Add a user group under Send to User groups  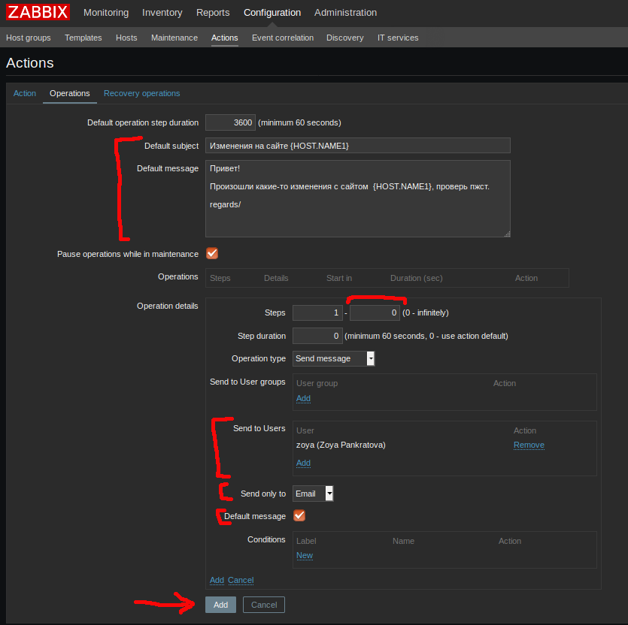click(x=303, y=398)
